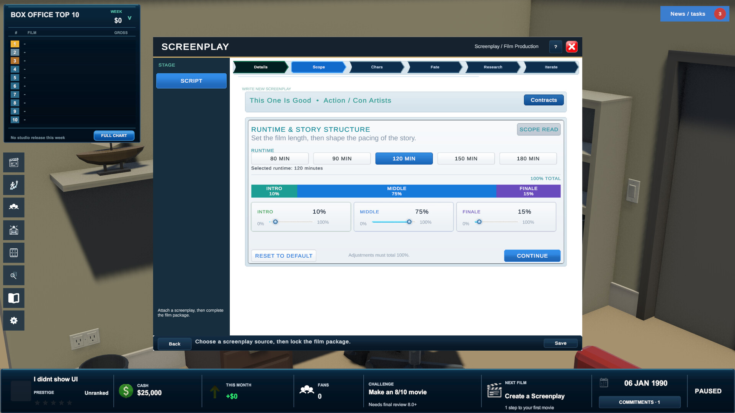
Task: Open the search magnifier sidebar icon
Action: [14, 276]
